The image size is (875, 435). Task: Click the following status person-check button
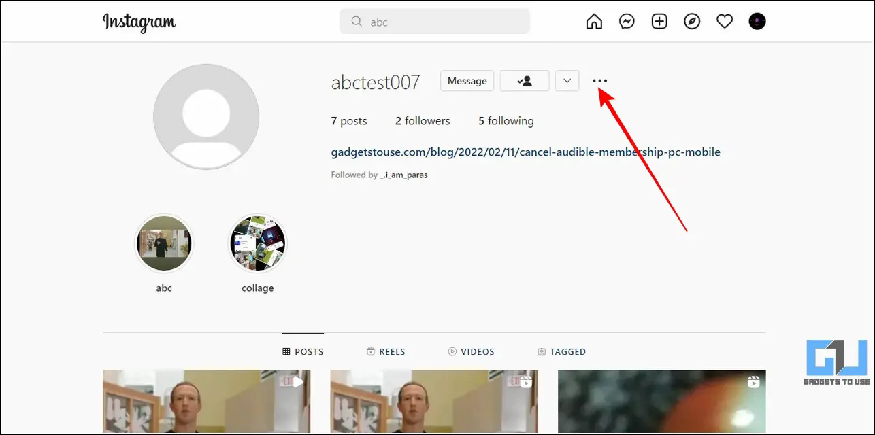525,81
